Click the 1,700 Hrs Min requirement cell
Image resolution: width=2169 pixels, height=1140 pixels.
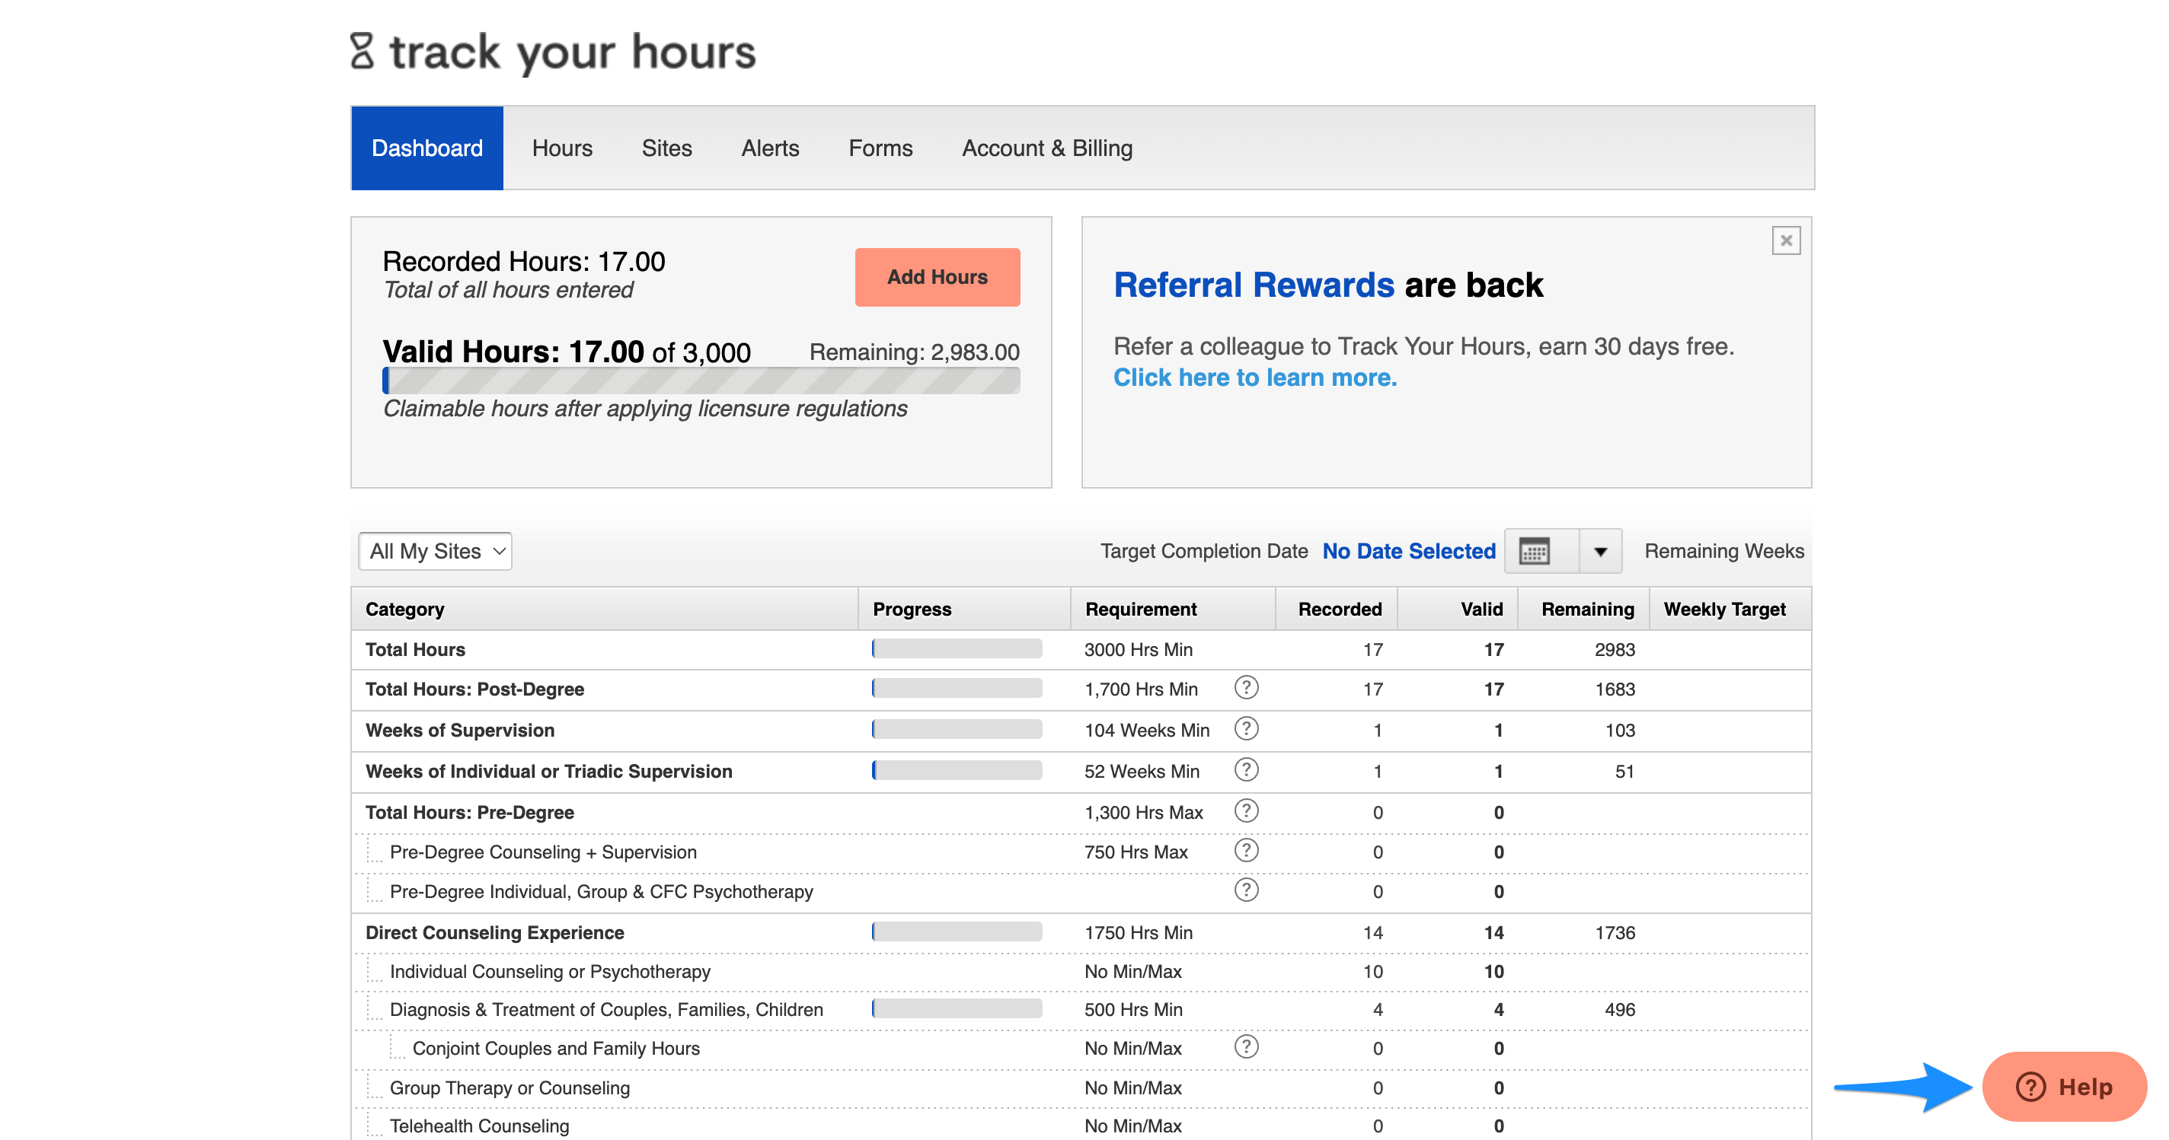tap(1141, 689)
